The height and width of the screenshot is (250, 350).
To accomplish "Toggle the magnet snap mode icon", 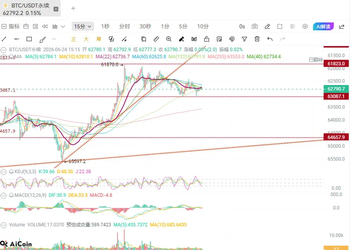I will click(x=232, y=39).
